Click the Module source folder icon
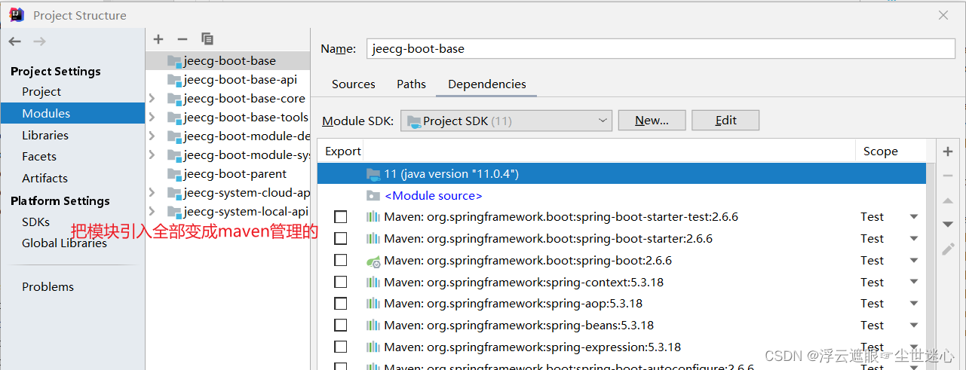 (x=373, y=196)
